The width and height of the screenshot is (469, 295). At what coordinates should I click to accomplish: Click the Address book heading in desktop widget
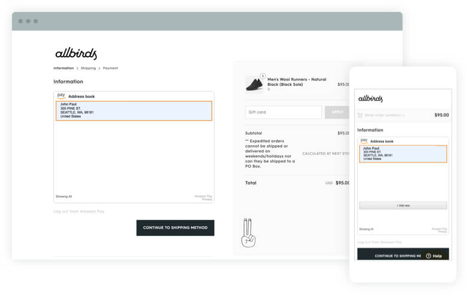[x=81, y=97]
